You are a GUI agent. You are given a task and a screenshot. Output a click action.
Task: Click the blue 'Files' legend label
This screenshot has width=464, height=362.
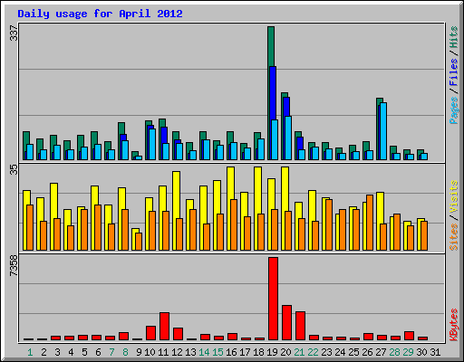(454, 72)
